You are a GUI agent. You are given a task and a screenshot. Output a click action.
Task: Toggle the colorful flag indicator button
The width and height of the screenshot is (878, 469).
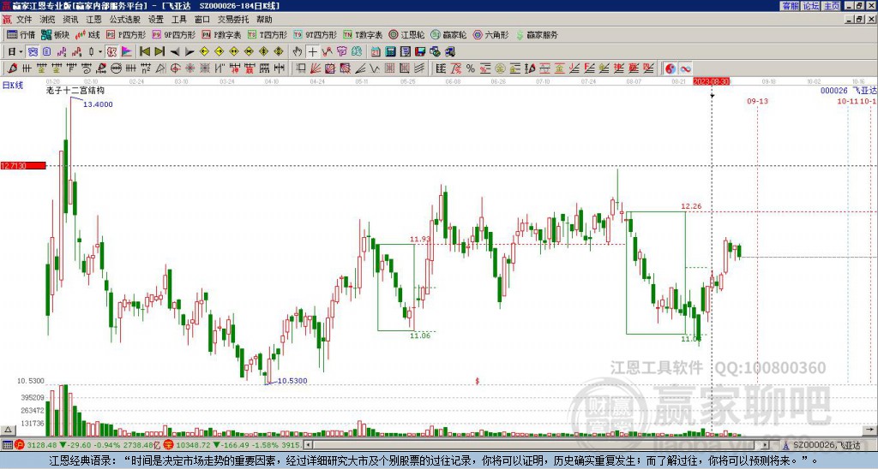(x=127, y=51)
